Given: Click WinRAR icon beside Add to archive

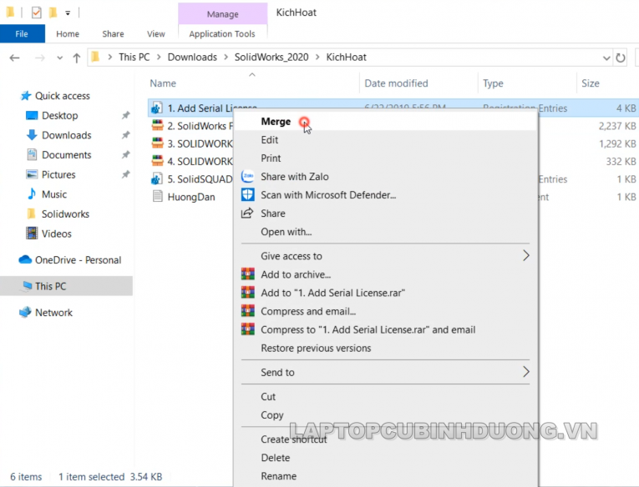Looking at the screenshot, I should coord(248,274).
